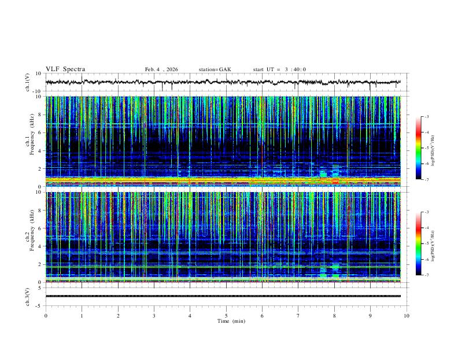
Task: Click time axis tick label "1"
Action: (x=82, y=316)
